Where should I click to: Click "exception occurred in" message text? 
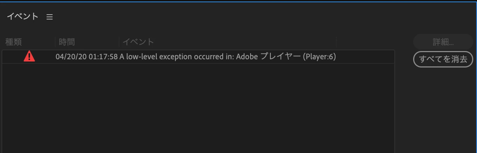196,57
